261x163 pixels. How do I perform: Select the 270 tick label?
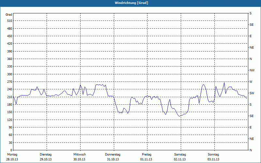point(10,82)
